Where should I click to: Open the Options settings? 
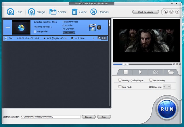point(99,12)
